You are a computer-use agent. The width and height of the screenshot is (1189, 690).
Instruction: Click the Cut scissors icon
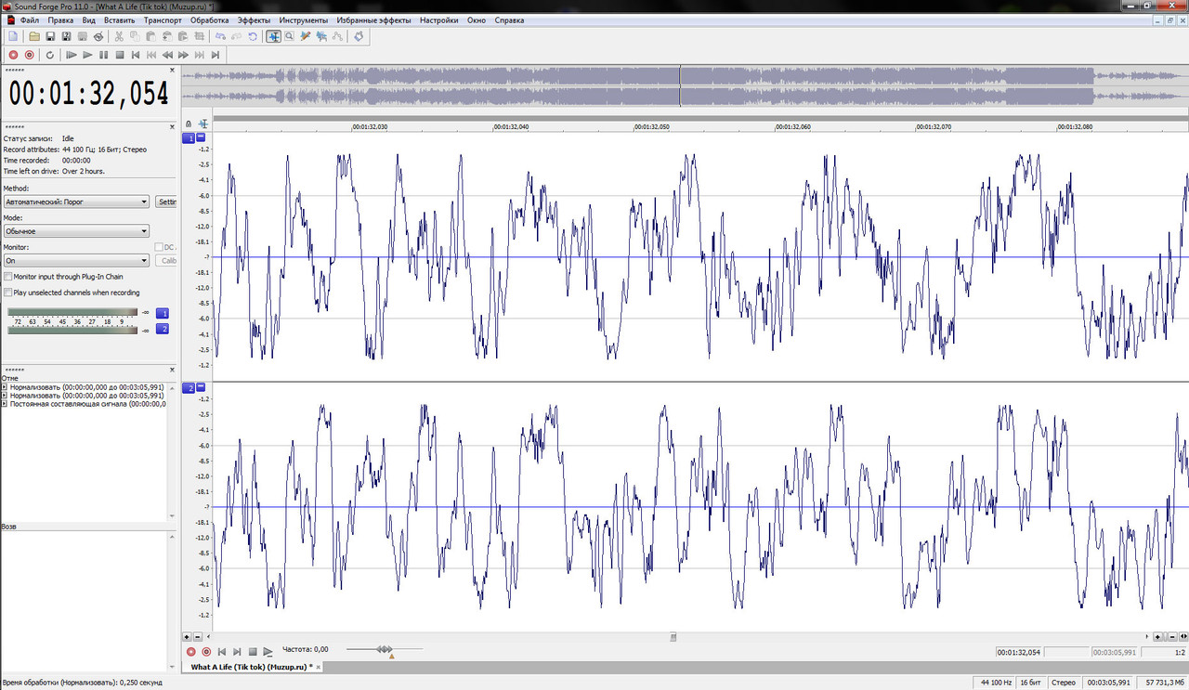pyautogui.click(x=118, y=36)
